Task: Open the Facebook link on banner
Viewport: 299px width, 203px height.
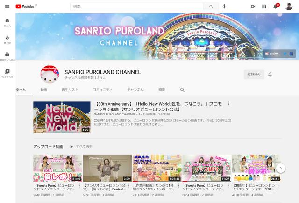Action: pos(292,54)
